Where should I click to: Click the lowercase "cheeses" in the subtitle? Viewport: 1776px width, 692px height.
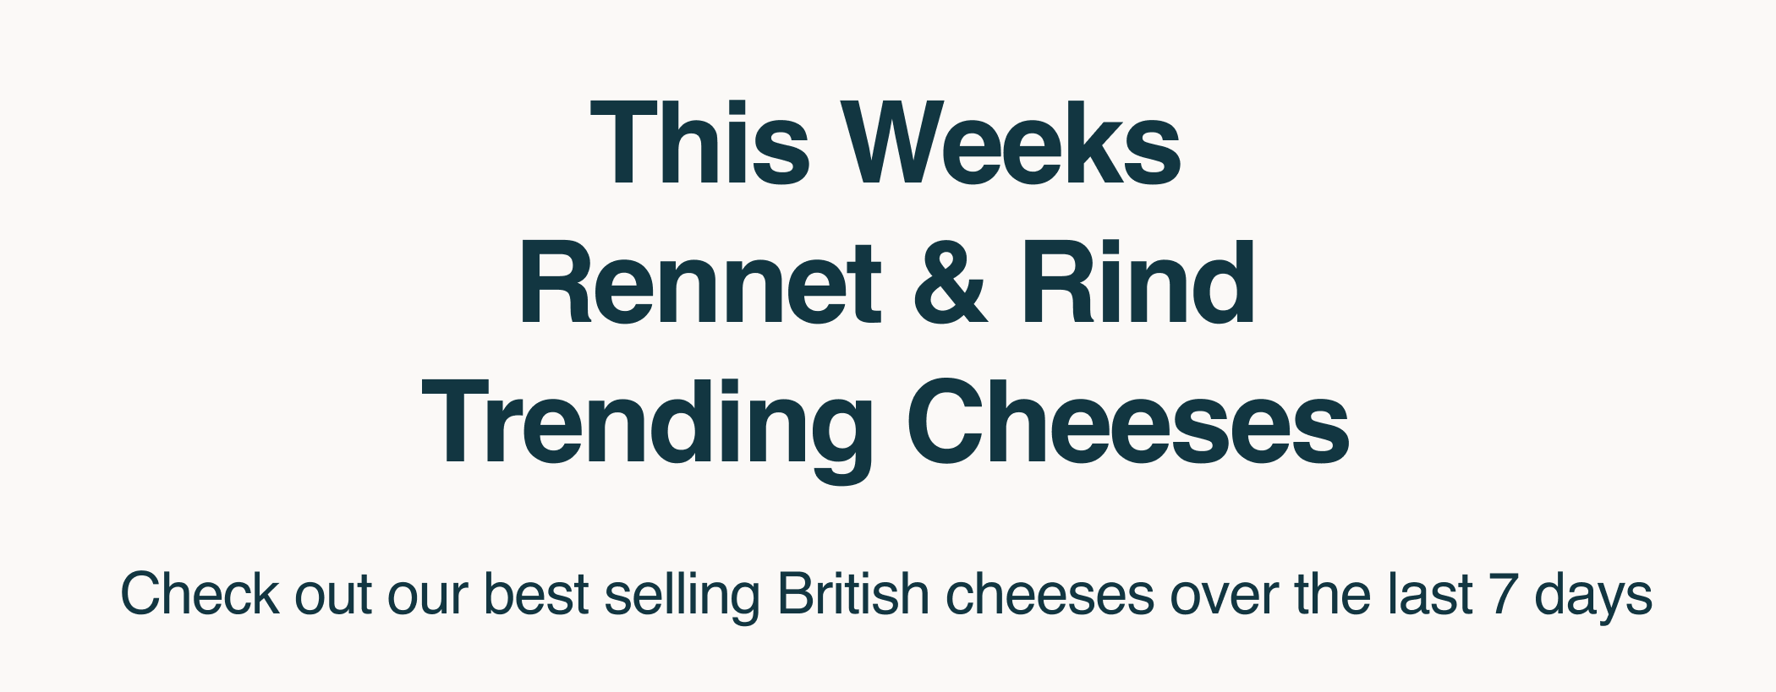1050,595
